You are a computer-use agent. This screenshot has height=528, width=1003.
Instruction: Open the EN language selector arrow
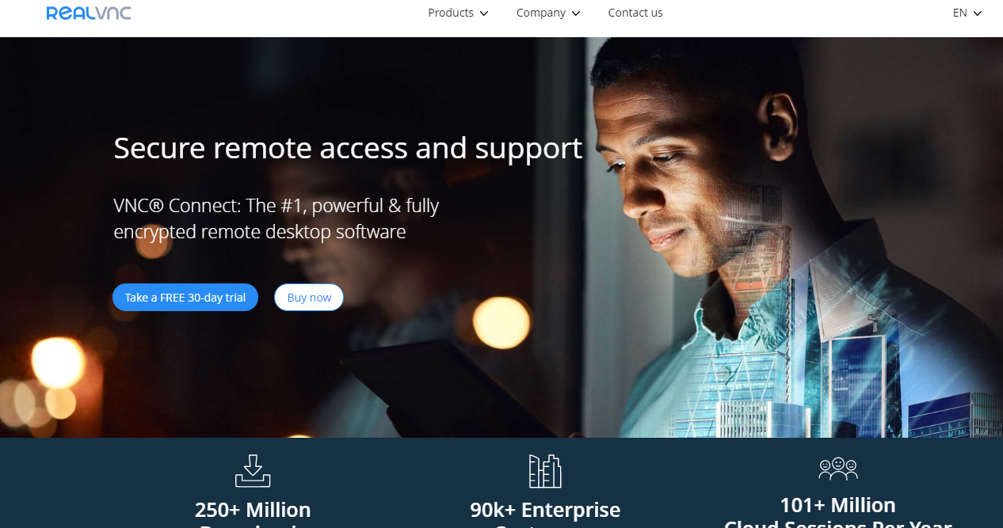pos(978,13)
